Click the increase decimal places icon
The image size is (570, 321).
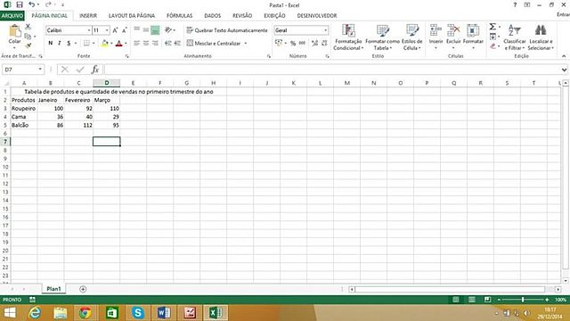(314, 44)
